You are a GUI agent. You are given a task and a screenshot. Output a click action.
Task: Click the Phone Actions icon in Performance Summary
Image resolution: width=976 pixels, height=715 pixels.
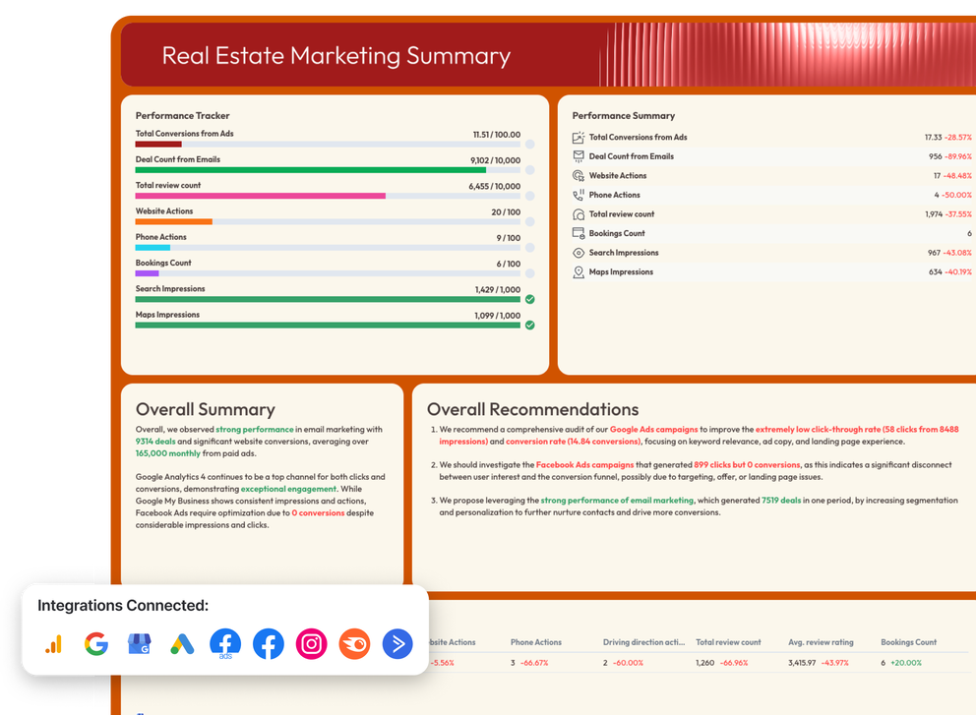[x=578, y=195]
